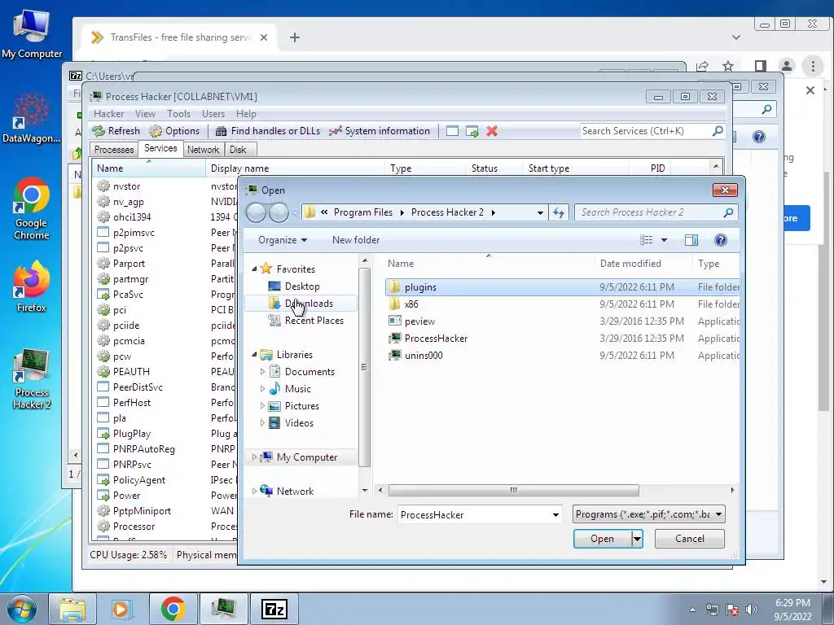
Task: Click Find handles or DLLs
Action: (x=268, y=131)
